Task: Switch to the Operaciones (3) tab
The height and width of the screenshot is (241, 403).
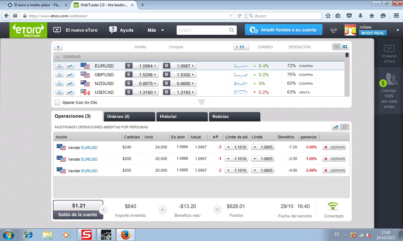Action: click(77, 116)
